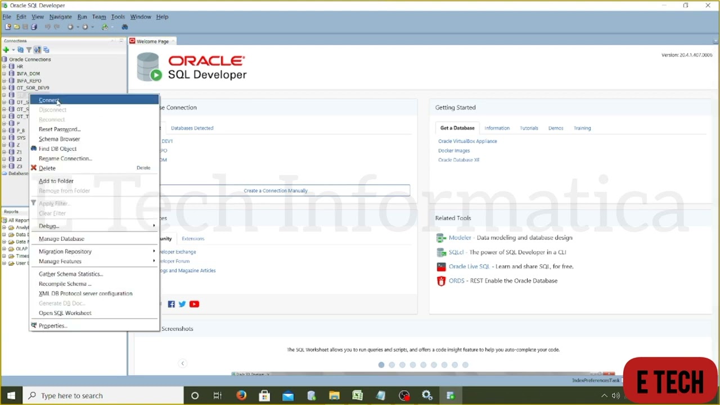
Task: Open the Oracle Database XE link
Action: coord(459,160)
